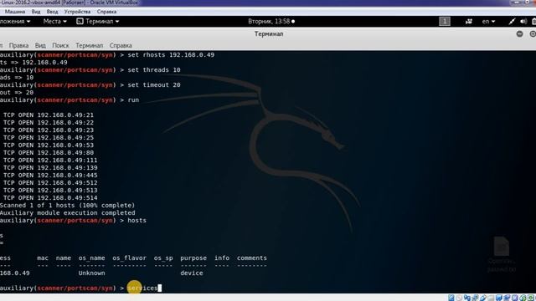Click the VirtualBox hard disk activity indicator

[451, 298]
